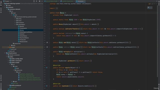Expand the entity package

point(15,19)
